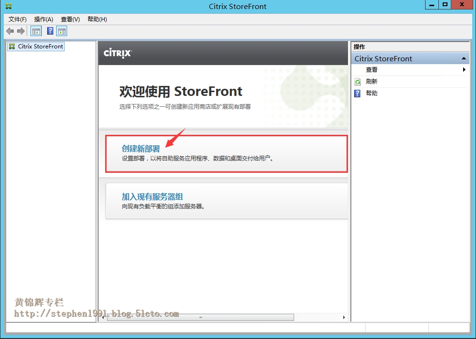
Task: Click the Help icon in actions pane
Action: coord(357,93)
